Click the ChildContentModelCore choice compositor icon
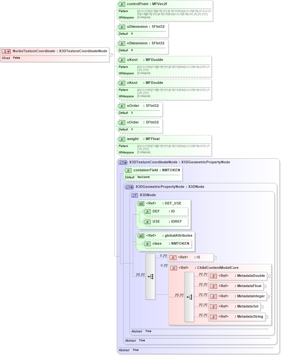The image size is (281, 355). [x=189, y=297]
